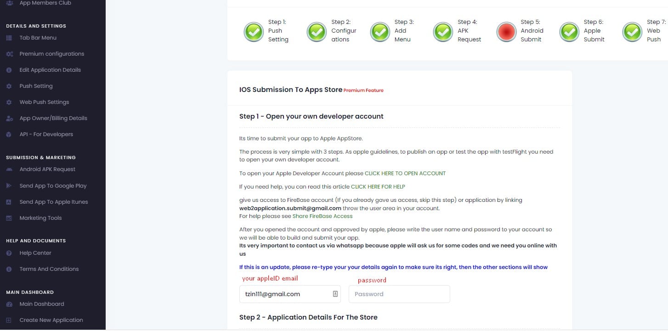668x332 pixels.
Task: Open Premium configurations in the sidebar
Action: click(x=51, y=54)
